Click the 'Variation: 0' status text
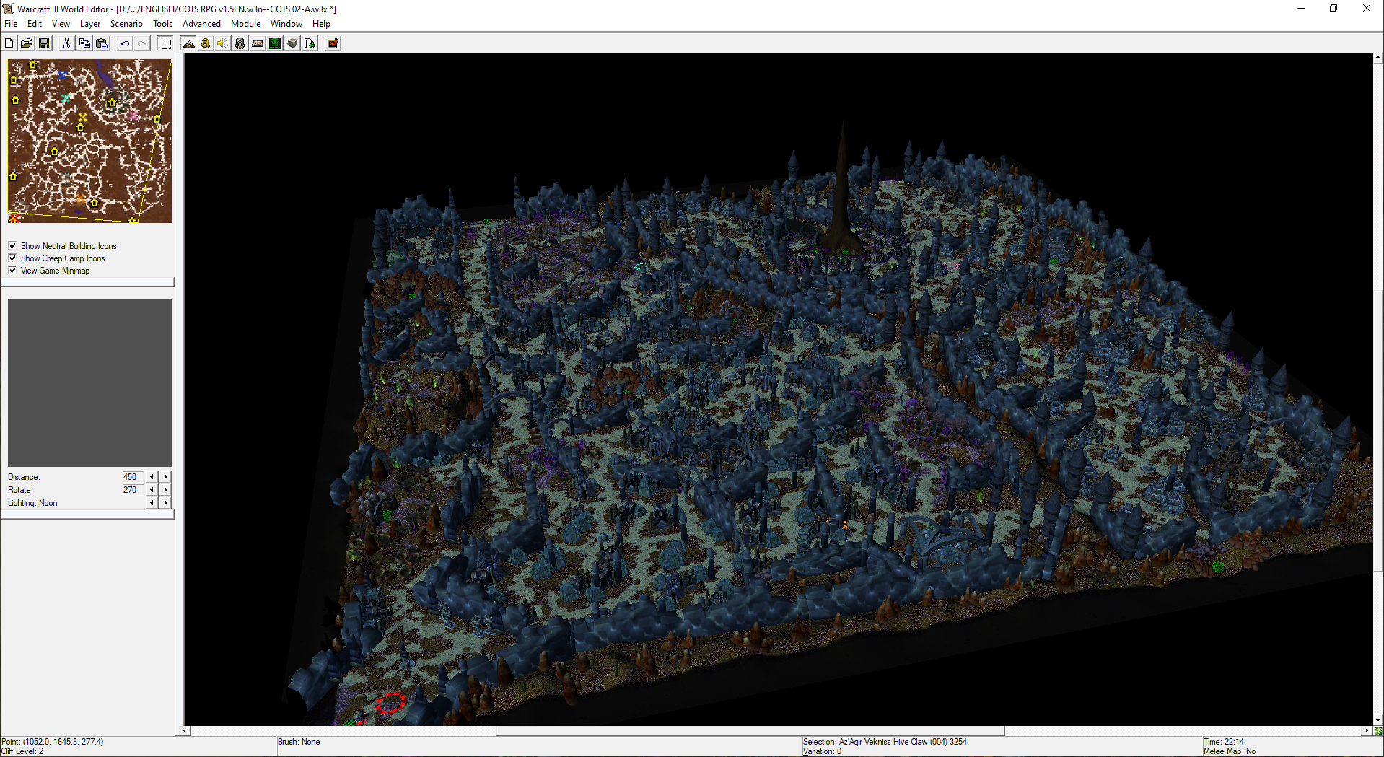Viewport: 1384px width, 757px height. click(x=822, y=751)
